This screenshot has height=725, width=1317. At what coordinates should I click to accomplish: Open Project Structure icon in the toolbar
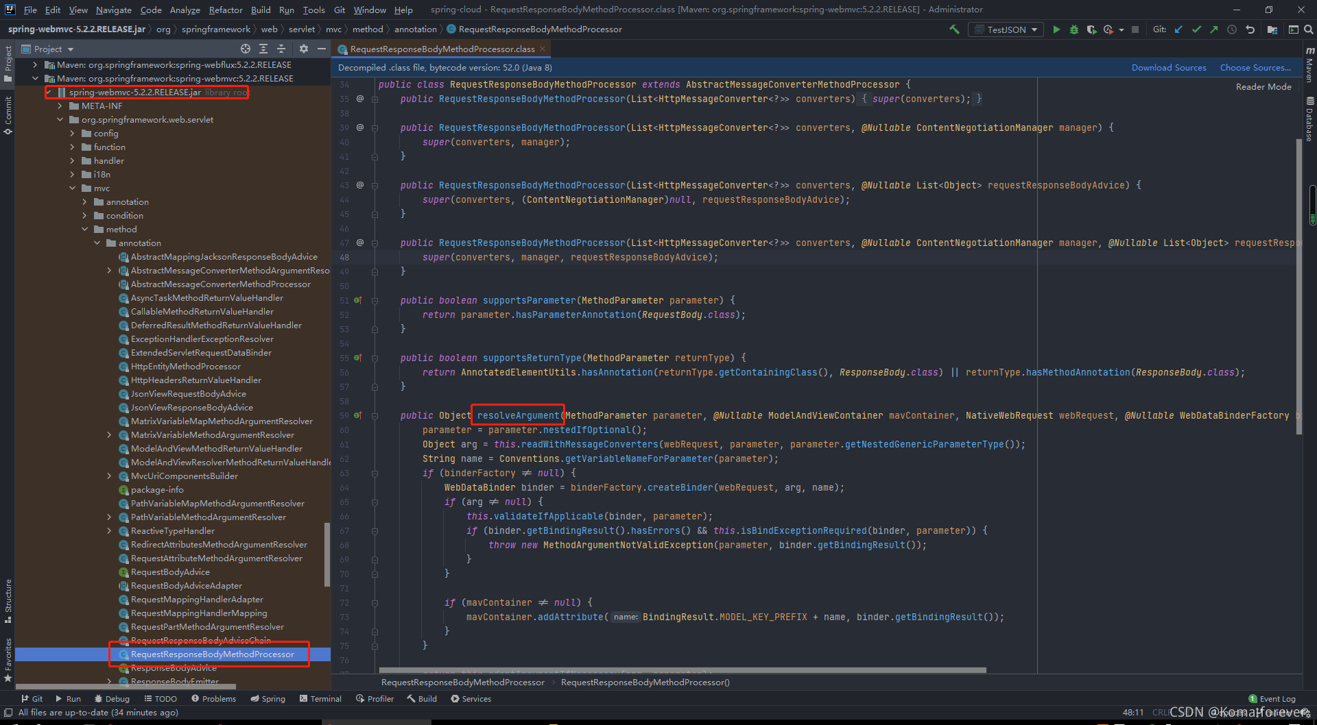(x=1272, y=29)
